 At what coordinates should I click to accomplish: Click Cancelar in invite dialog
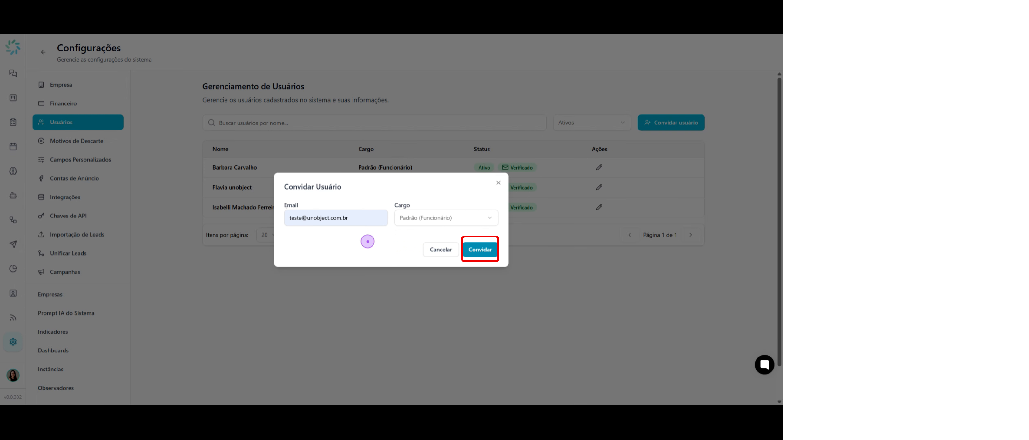[x=441, y=249]
